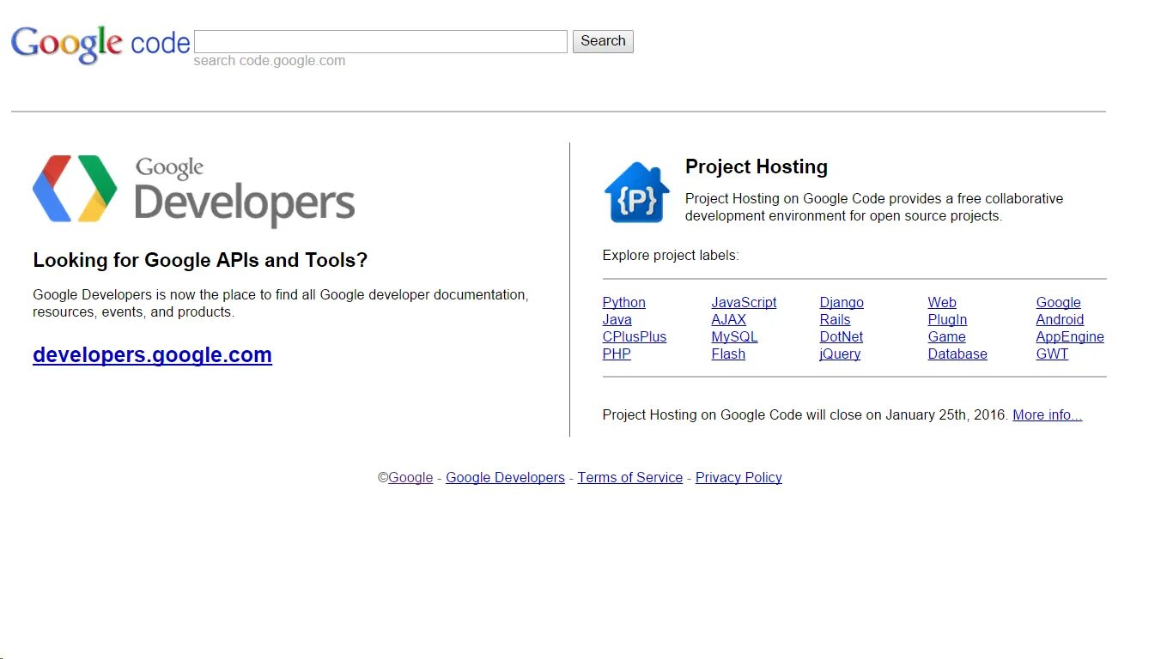
Task: Click the 'Explore project labels:' text
Action: [x=671, y=255]
